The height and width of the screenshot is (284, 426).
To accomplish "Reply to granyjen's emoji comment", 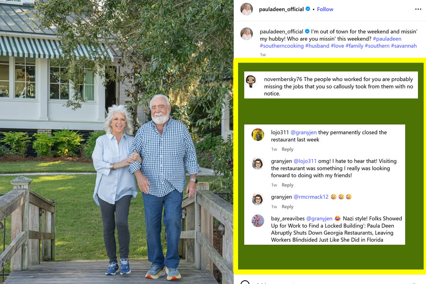I will [287, 206].
